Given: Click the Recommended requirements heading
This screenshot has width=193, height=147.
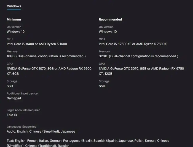Looking at the screenshot, I should click(110, 20).
